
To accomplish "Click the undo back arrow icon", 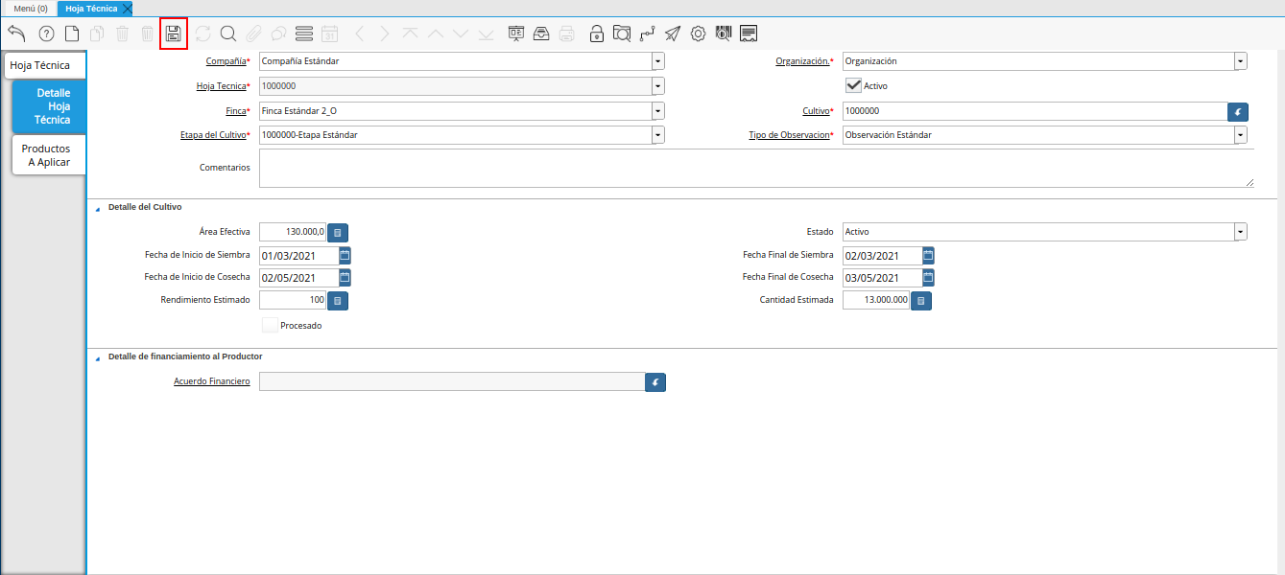I will (x=16, y=34).
